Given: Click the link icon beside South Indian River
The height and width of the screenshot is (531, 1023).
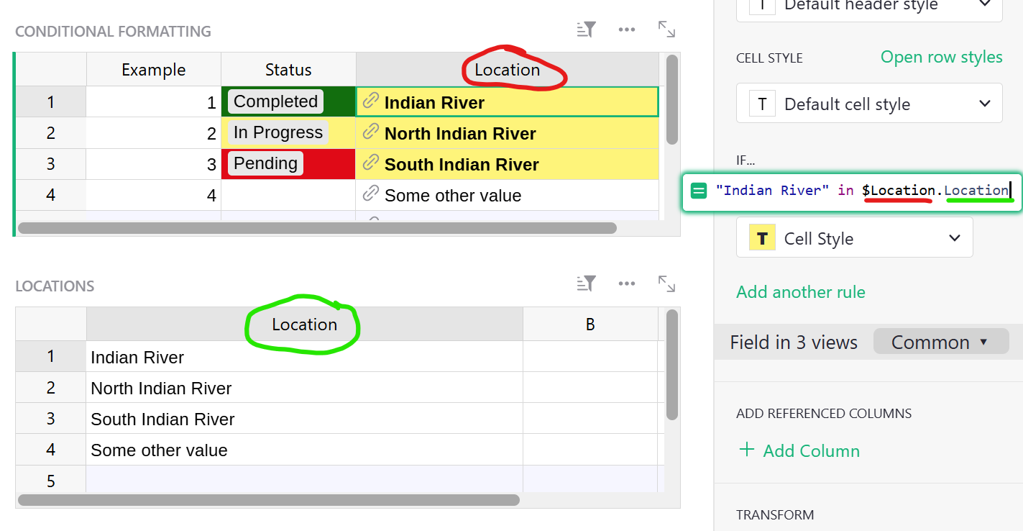Looking at the screenshot, I should click(371, 164).
